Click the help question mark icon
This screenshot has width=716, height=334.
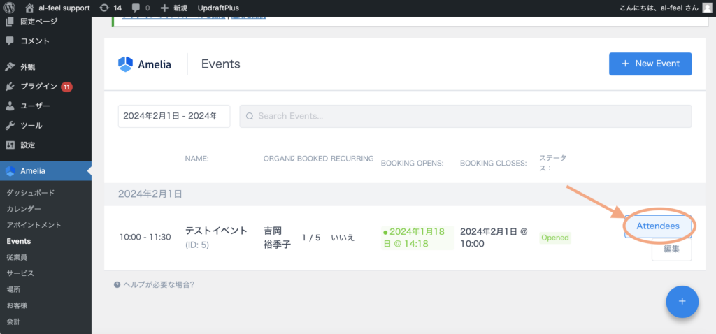[117, 284]
